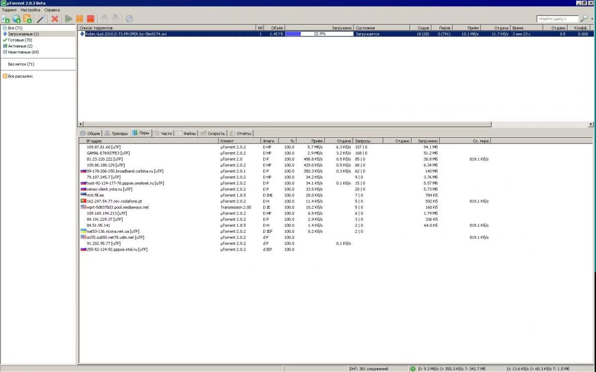Viewport: 596px width, 372px height.
Task: Click the Add RSS Feed toolbar icon
Action: tap(28, 19)
